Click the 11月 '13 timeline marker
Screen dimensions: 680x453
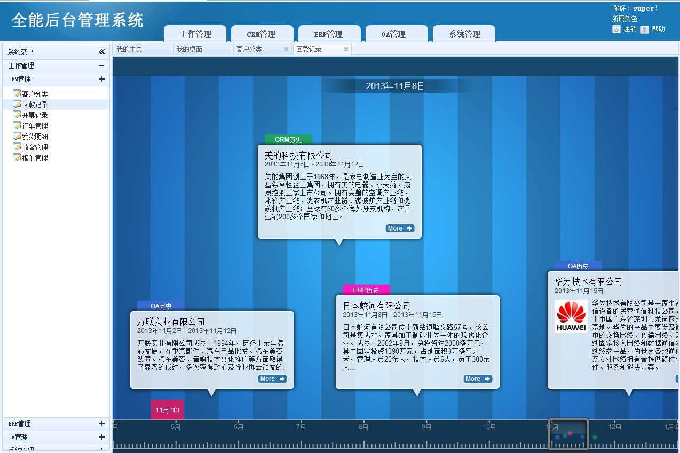point(167,410)
